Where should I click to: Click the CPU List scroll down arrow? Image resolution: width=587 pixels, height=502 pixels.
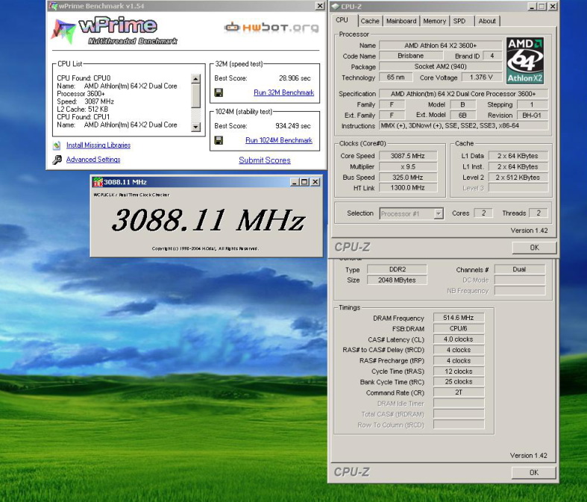tap(195, 128)
